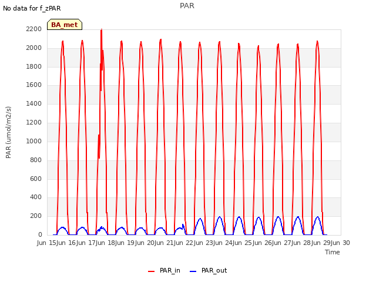Screen dimensions: 376x282
Task: Click the PAR chart title
Action: 187,5
